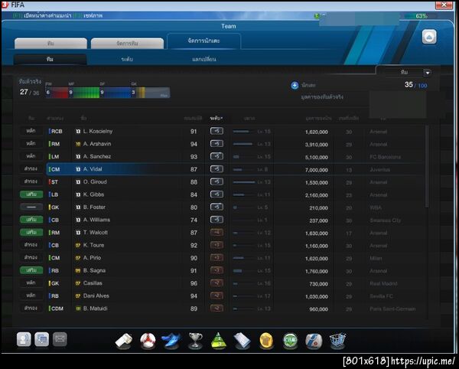This screenshot has width=459, height=369.
Task: Click the experience bar of L. Koscielny
Action: [244, 132]
